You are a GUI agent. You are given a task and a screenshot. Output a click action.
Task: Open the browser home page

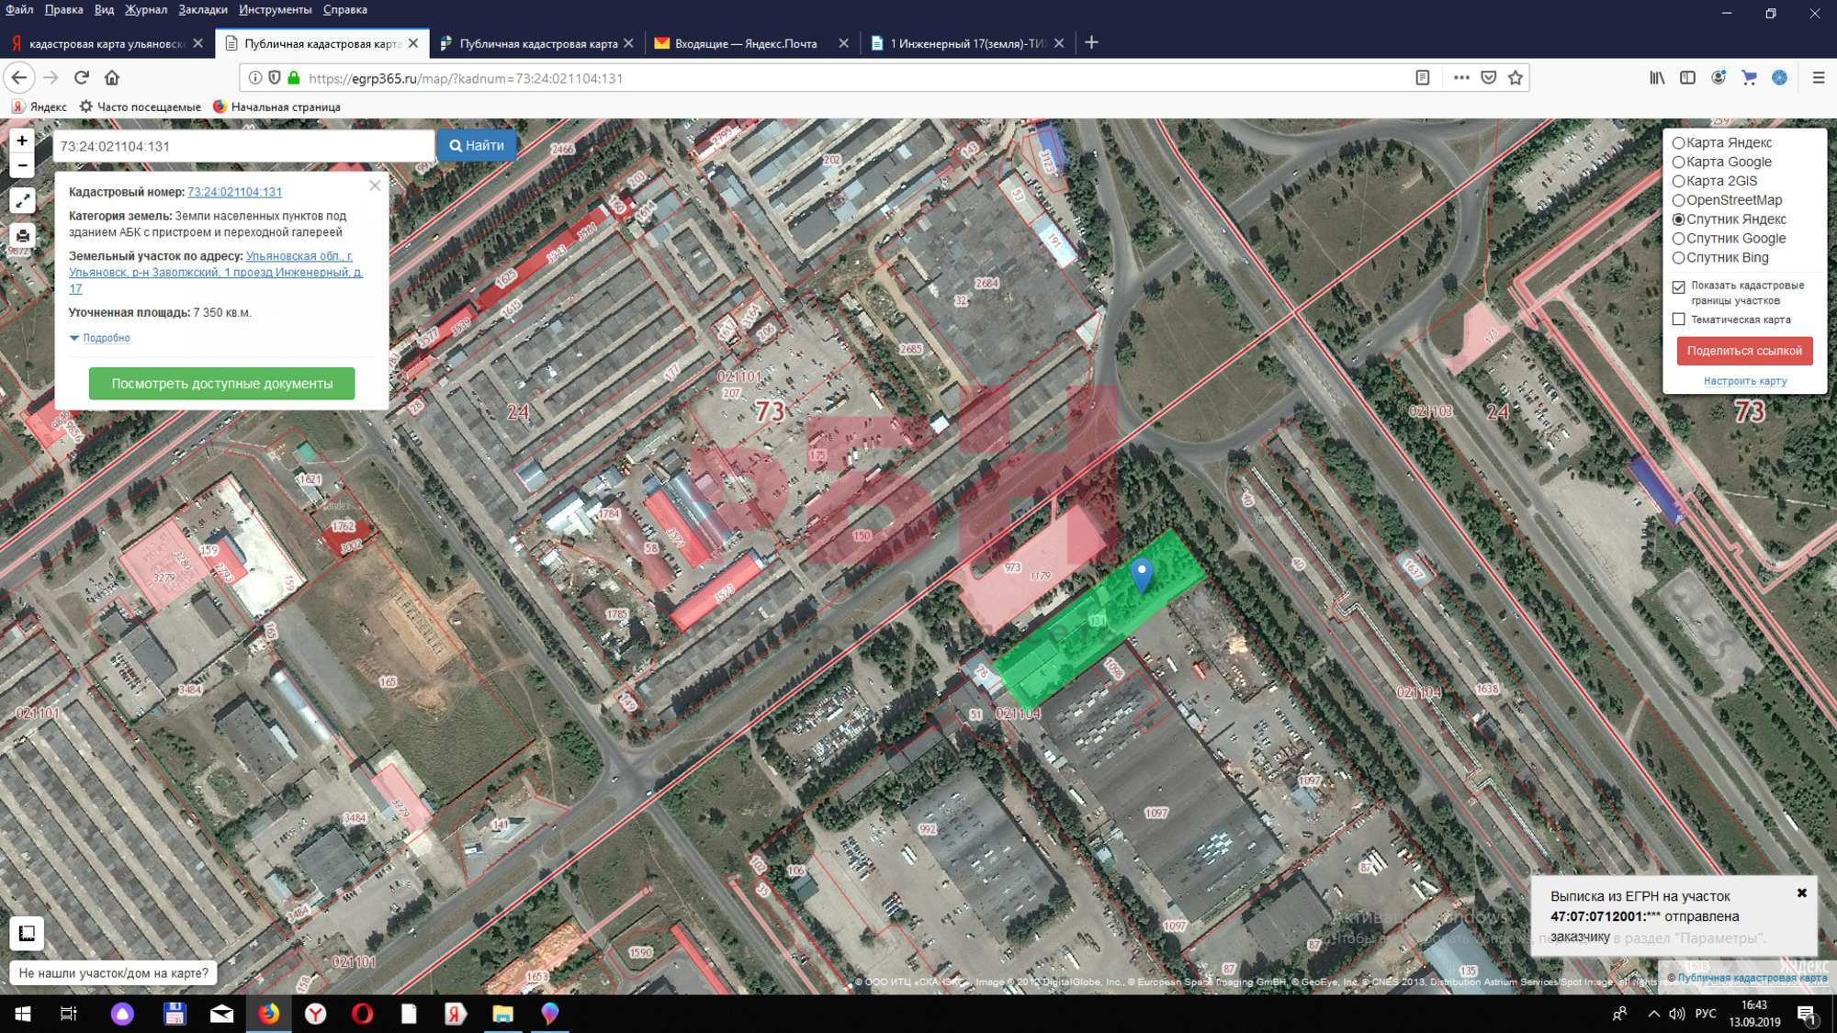[x=112, y=78]
